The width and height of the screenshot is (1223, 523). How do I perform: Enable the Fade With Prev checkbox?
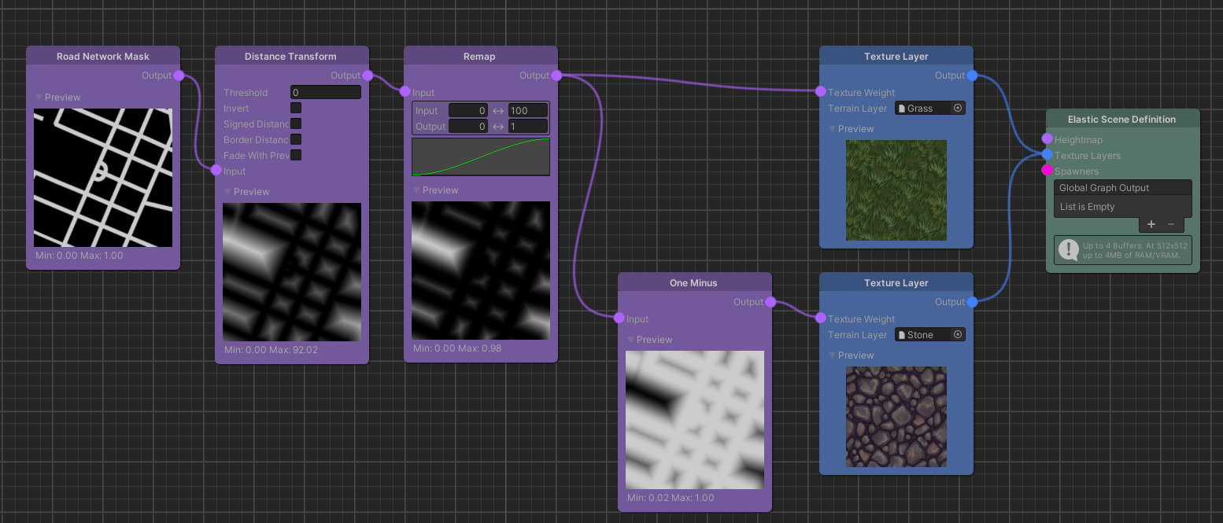(295, 155)
